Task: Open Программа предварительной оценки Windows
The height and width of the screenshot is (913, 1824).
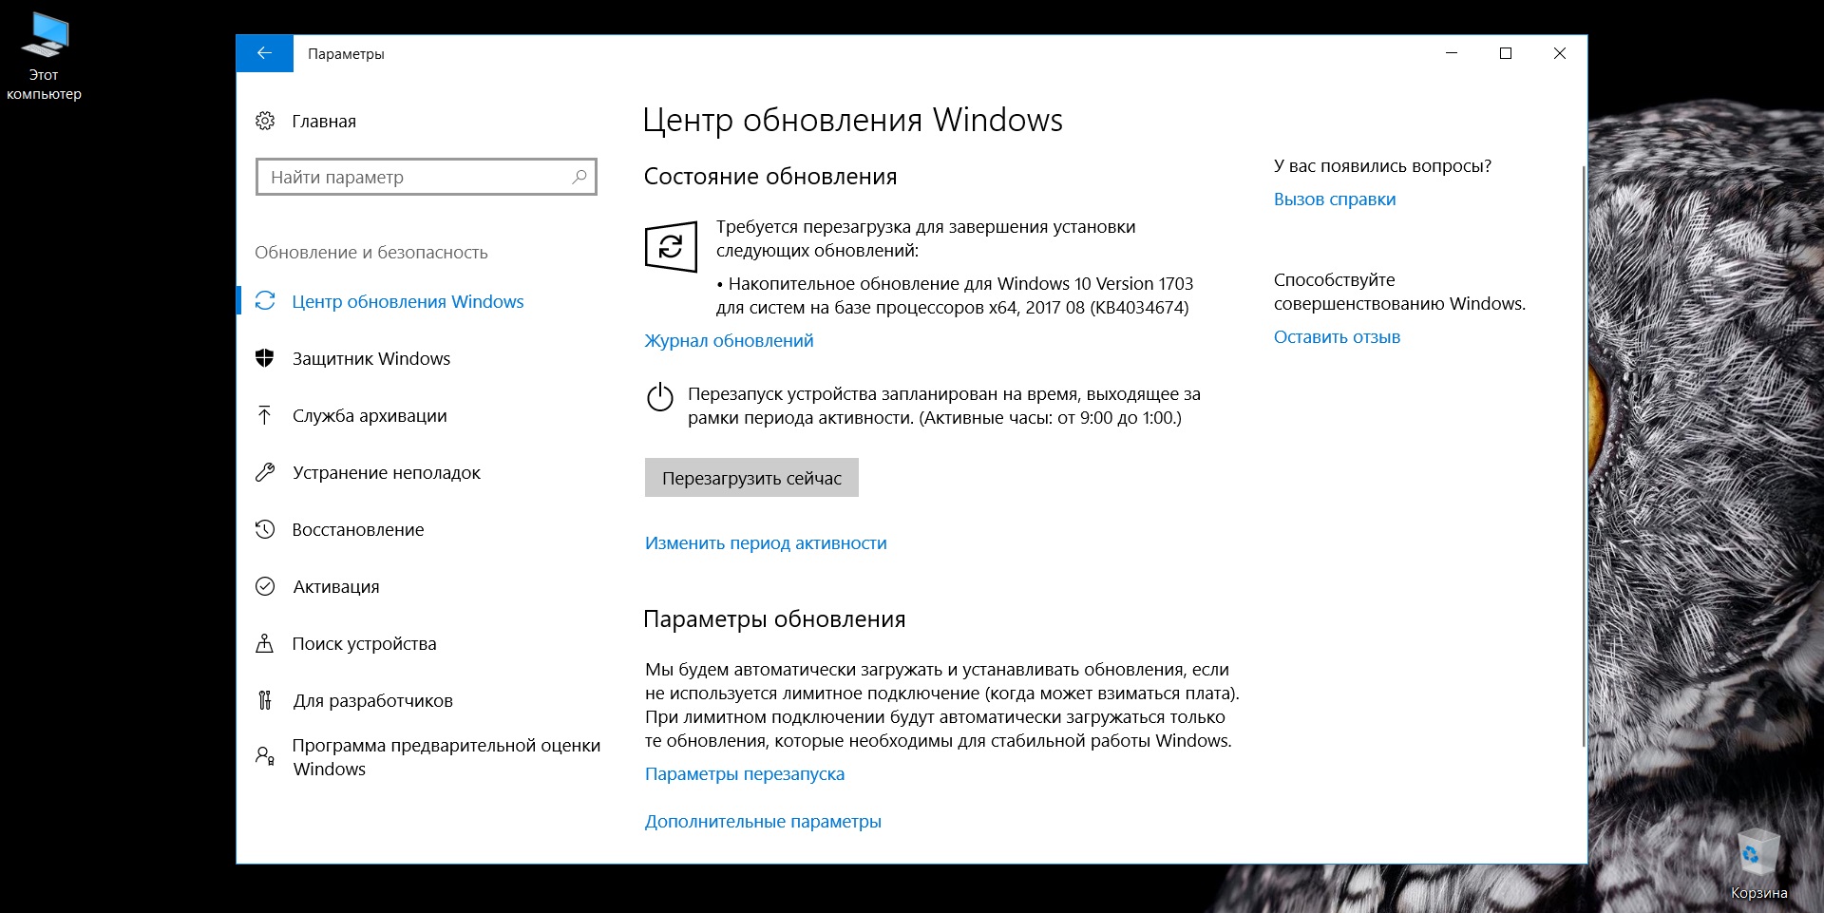Action: pyautogui.click(x=446, y=757)
